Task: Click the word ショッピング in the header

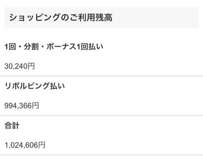Action: [x=35, y=17]
